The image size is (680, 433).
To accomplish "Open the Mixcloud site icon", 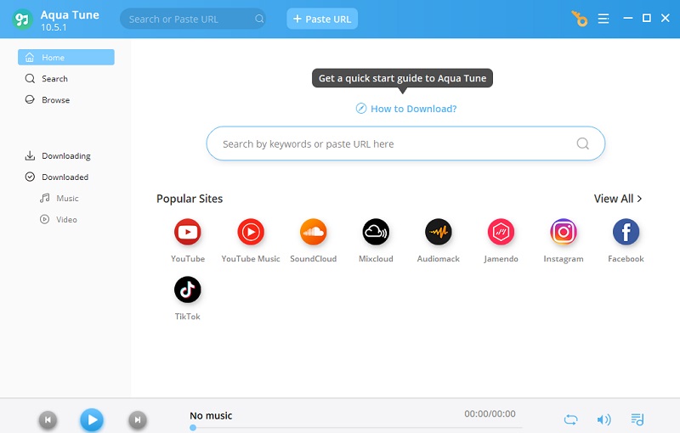I will (x=376, y=232).
